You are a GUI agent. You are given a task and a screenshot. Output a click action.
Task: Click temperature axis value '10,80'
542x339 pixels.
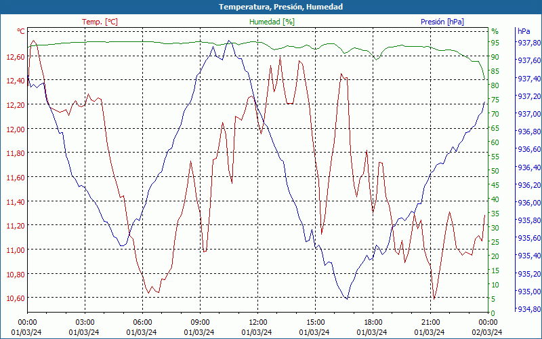coord(16,274)
